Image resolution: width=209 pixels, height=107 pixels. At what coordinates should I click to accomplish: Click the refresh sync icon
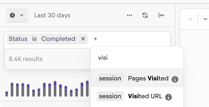coord(145,15)
